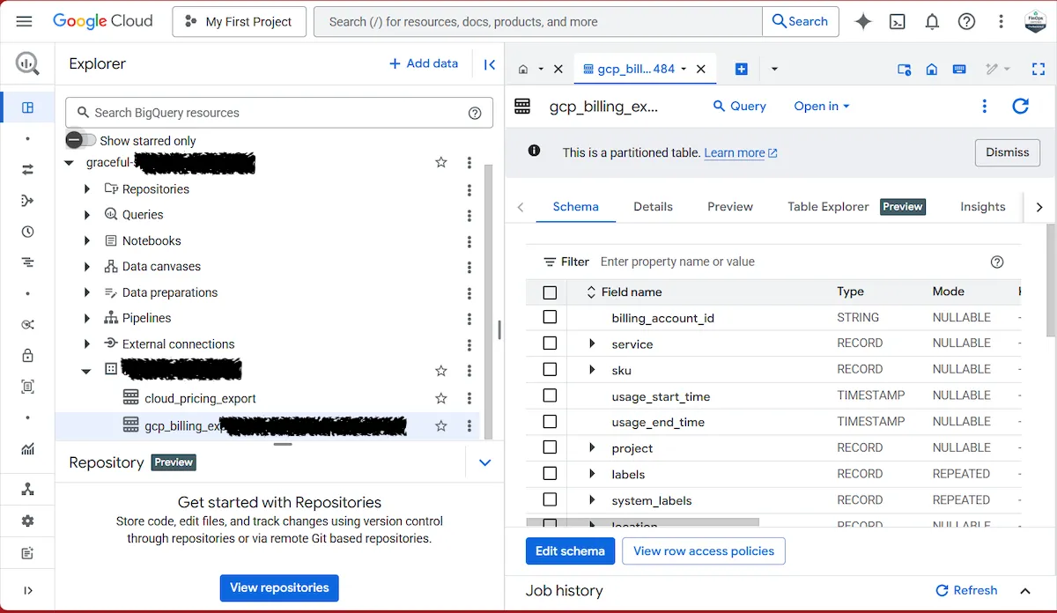Open actions menu for cloud_pricing_export
Viewport: 1057px width, 613px height.
point(469,398)
